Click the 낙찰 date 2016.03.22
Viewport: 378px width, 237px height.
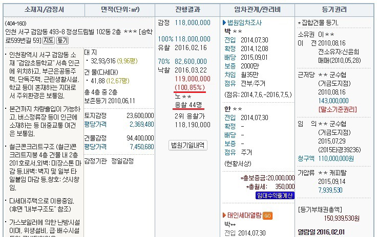click(191, 70)
